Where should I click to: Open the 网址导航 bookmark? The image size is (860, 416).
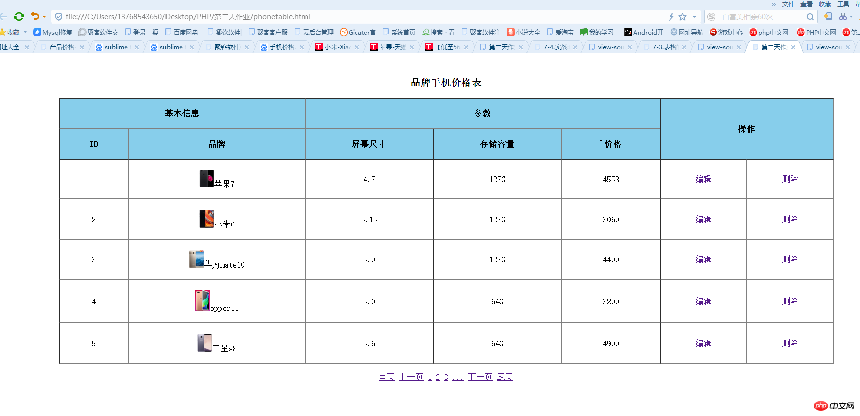[x=687, y=32]
